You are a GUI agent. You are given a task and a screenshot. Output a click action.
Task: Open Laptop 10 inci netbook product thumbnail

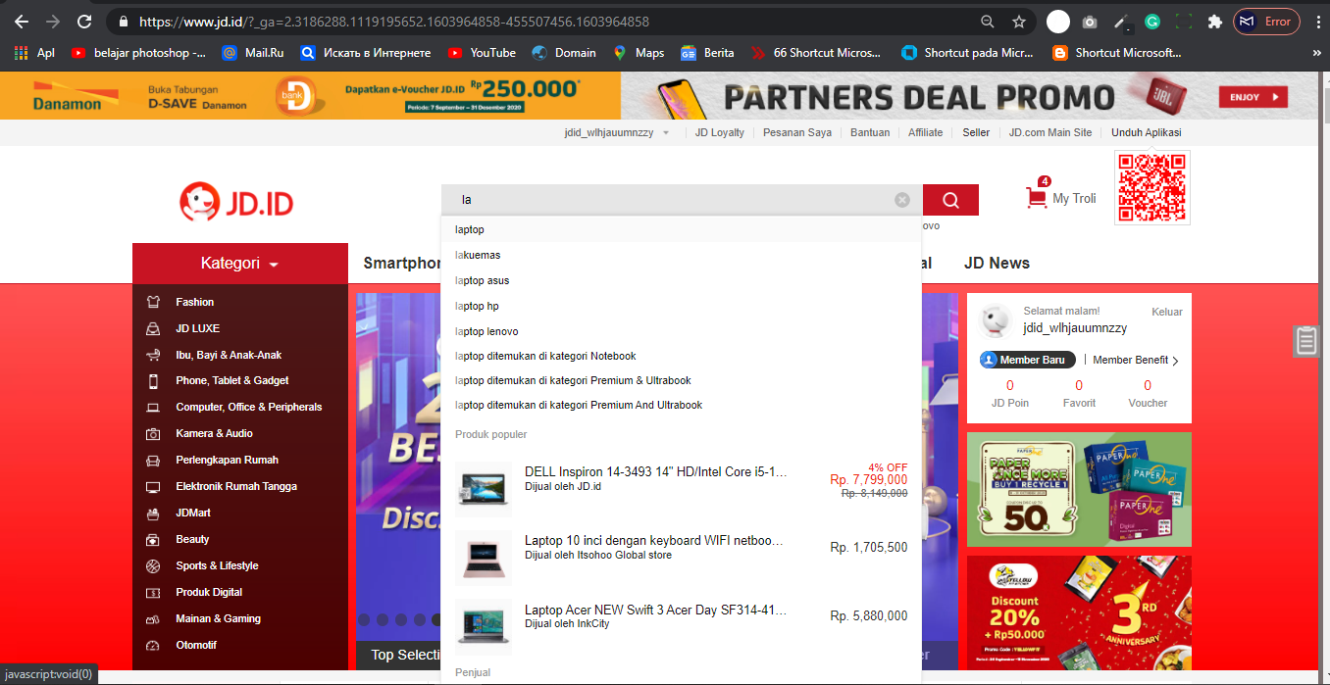tap(483, 558)
